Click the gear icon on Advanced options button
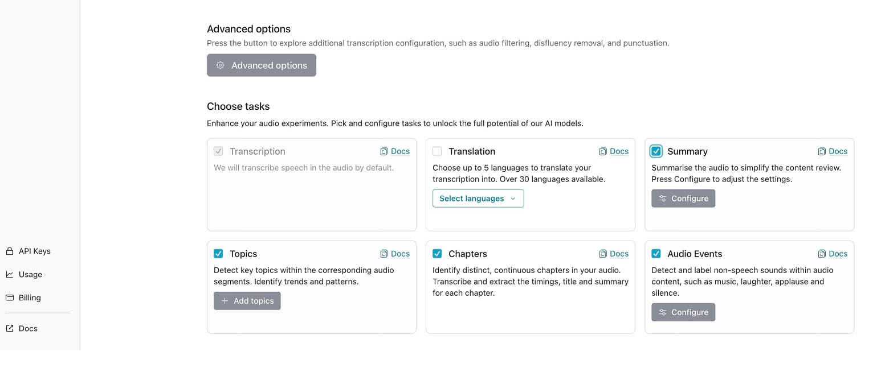The image size is (877, 372). (x=221, y=65)
